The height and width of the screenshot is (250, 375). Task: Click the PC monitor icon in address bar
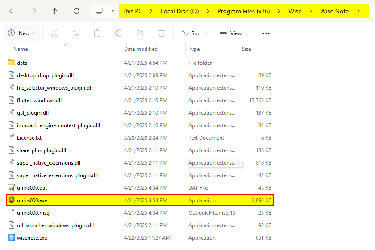coord(99,11)
